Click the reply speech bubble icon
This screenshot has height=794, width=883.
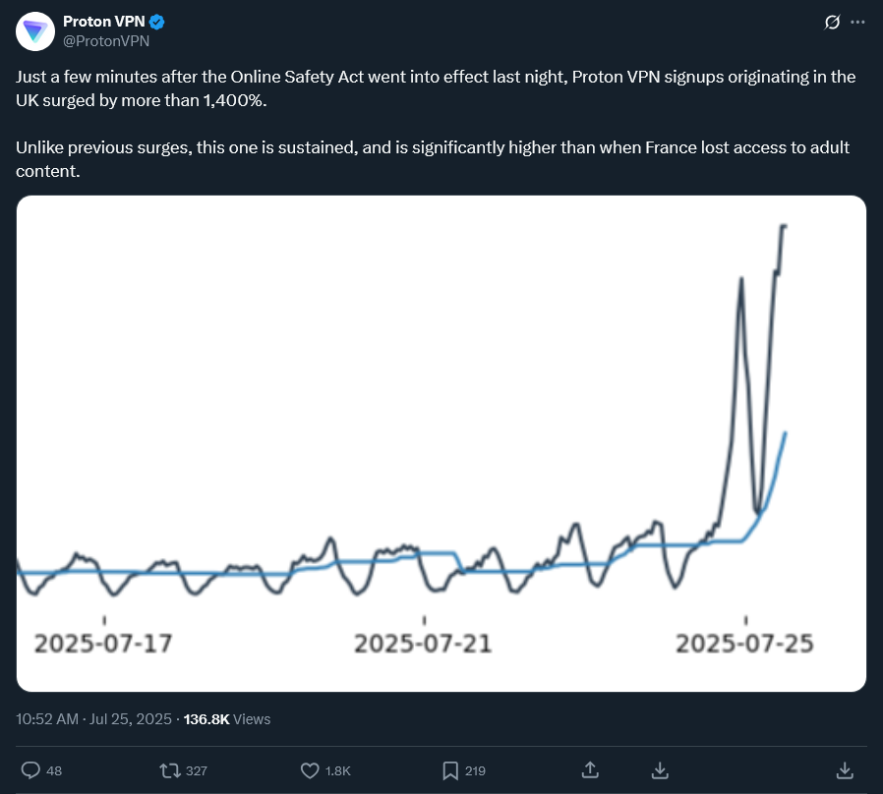point(30,769)
